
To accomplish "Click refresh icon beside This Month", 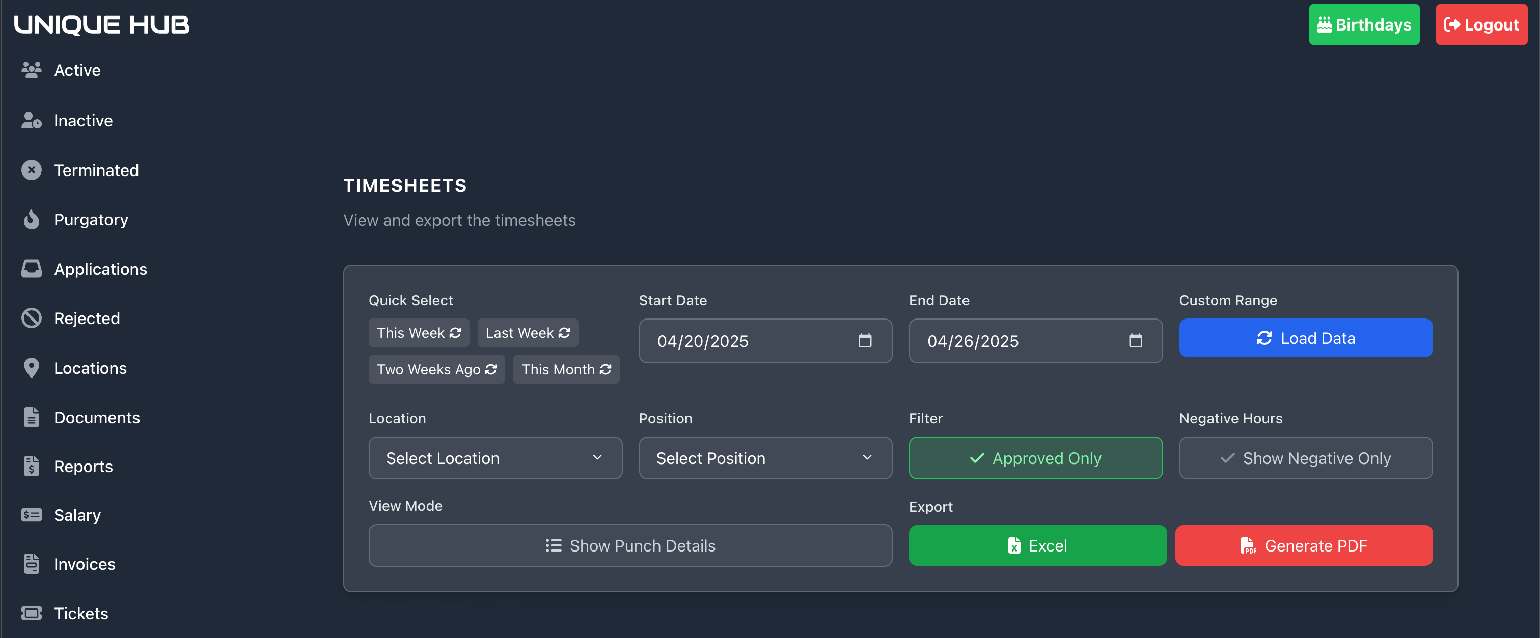I will (605, 370).
